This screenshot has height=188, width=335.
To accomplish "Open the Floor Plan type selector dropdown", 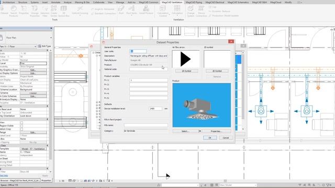I will [51, 38].
